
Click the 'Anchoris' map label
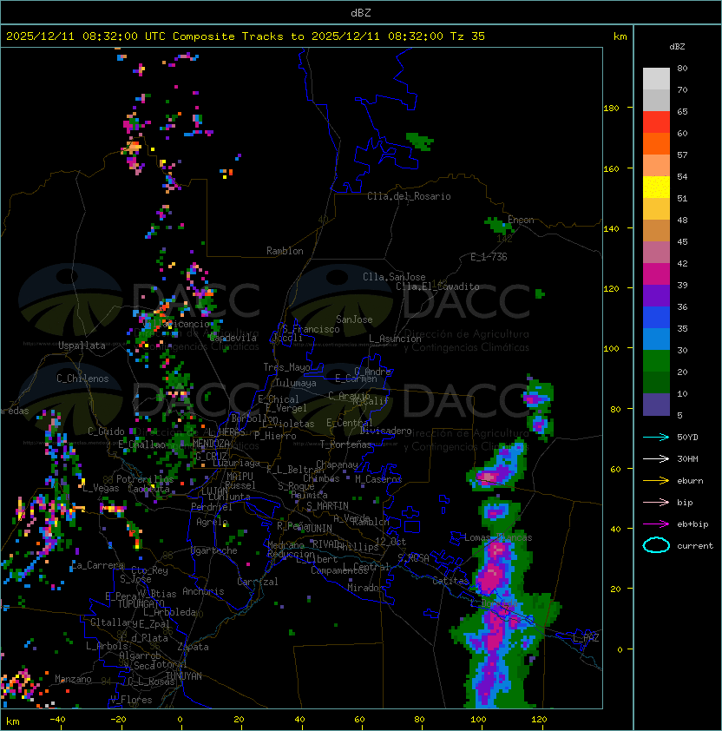pyautogui.click(x=203, y=591)
